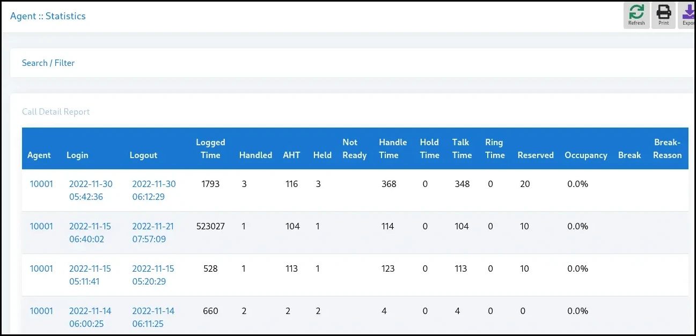The width and height of the screenshot is (696, 336).
Task: Open login timestamp 2022-11-30 05:42:36
Action: click(91, 190)
